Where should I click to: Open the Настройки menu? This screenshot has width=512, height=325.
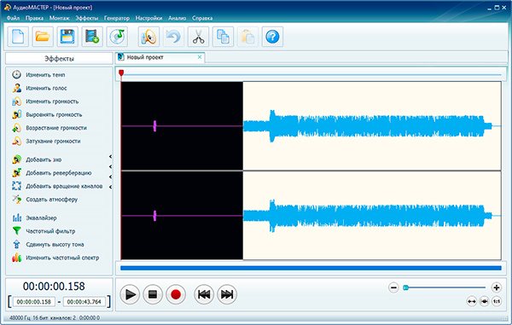148,18
